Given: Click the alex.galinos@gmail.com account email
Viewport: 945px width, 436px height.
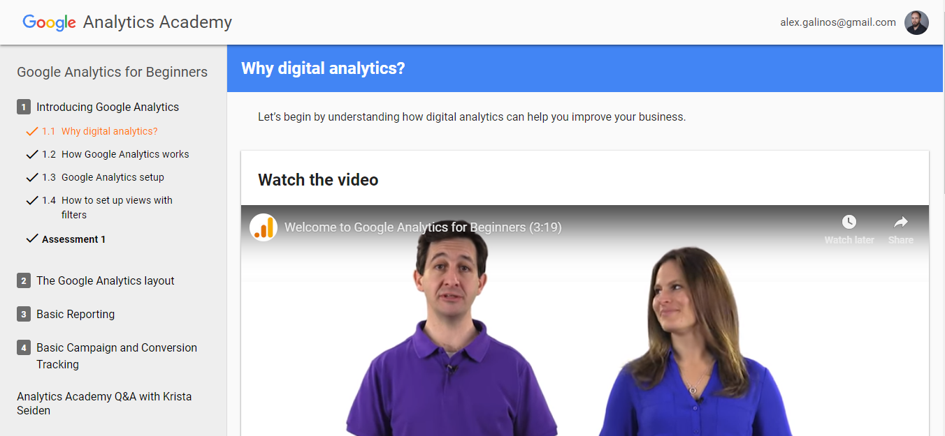Looking at the screenshot, I should (x=838, y=22).
